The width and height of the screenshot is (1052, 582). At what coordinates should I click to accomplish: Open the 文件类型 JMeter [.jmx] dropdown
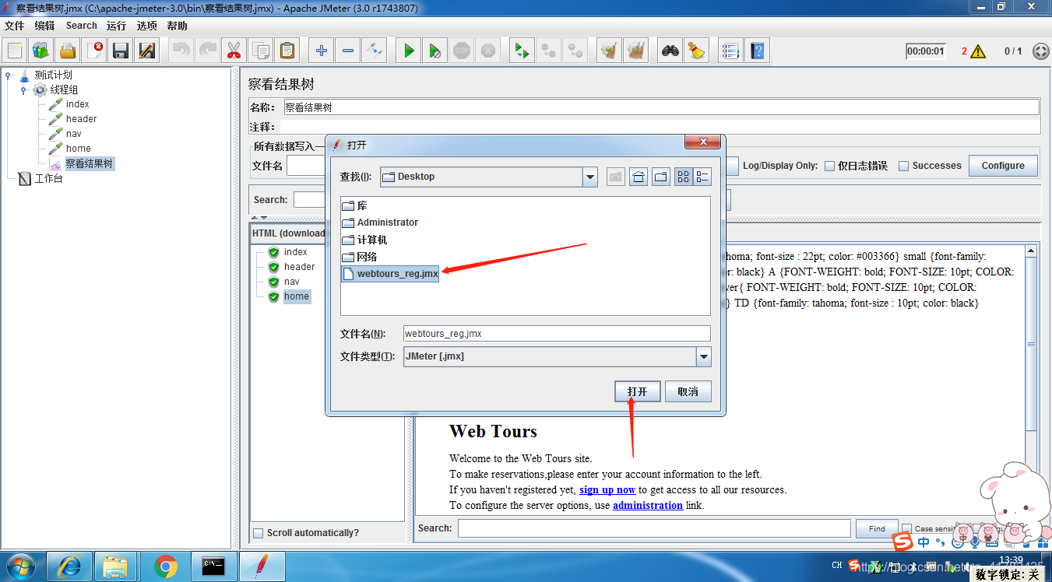tap(704, 356)
